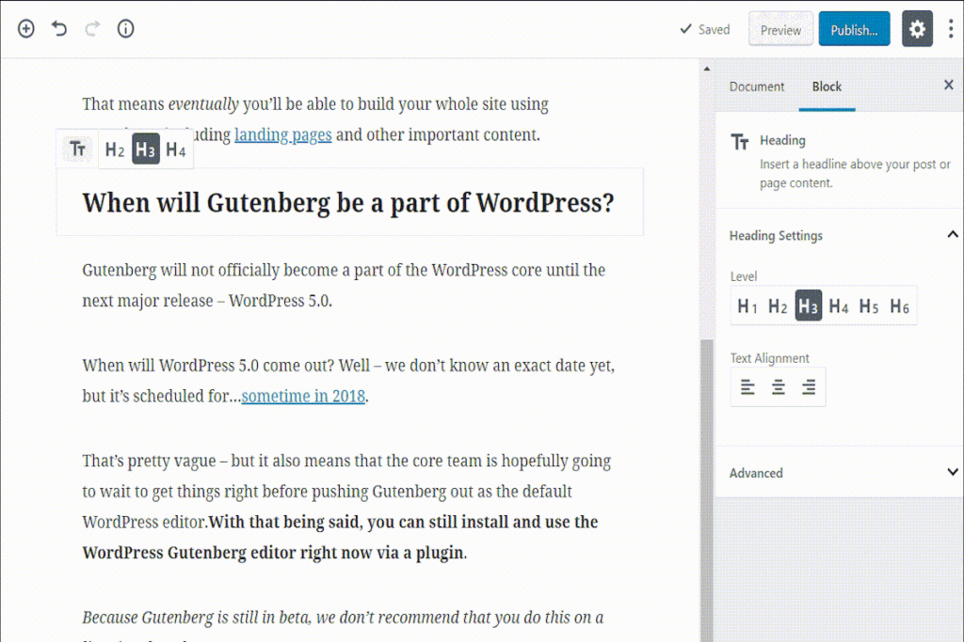
Task: Choose H4 in the floating block toolbar
Action: coord(176,149)
